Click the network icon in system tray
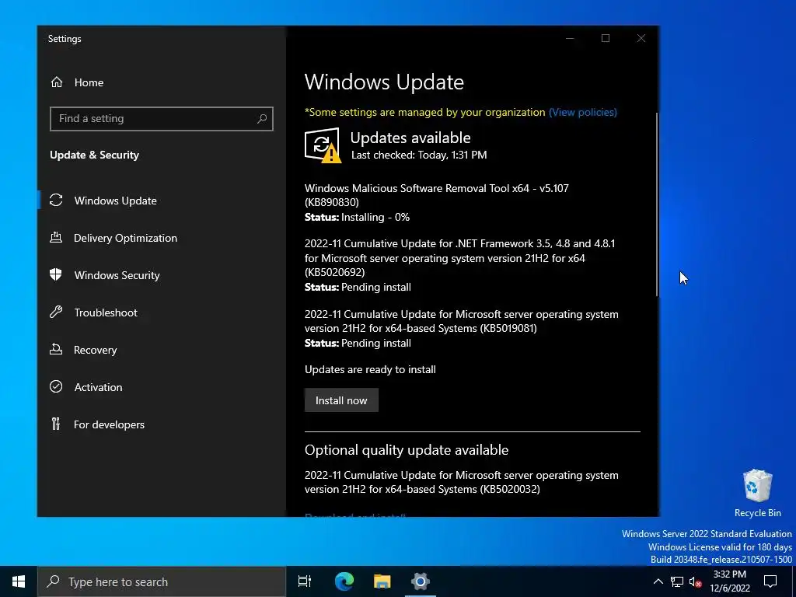796x597 pixels. pos(677,581)
